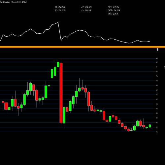
Task: Click the 91 price axis label
Action: 157,62
